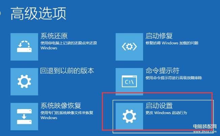Image resolution: width=220 pixels, height=136 pixels.
Task: Click description 修复妨碍 Windows 加载的问题
Action: (x=172, y=43)
